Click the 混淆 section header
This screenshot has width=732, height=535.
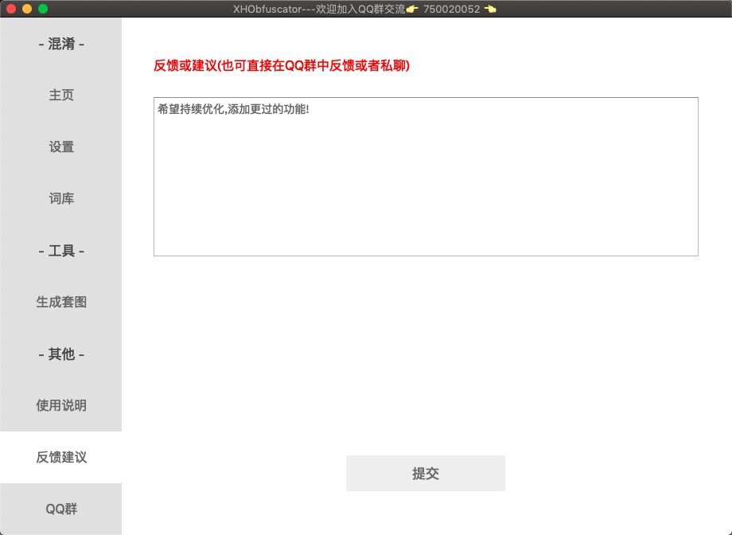coord(61,44)
